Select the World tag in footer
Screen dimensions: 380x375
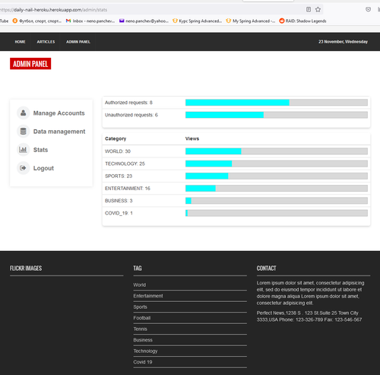140,285
